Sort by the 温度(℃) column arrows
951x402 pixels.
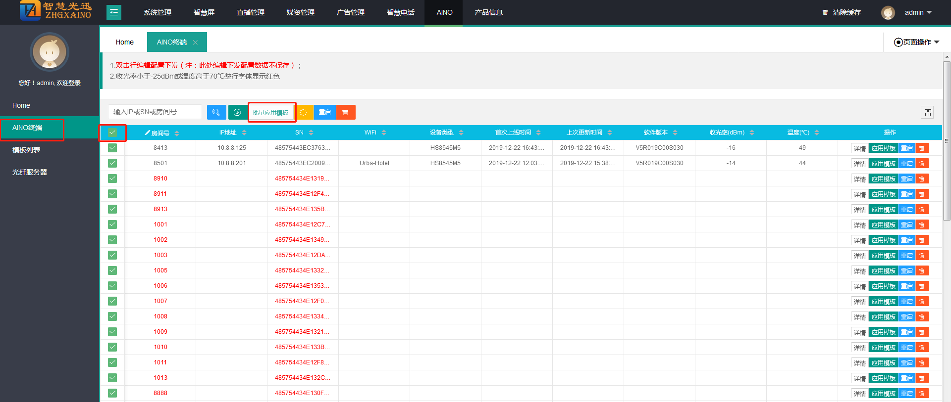817,133
